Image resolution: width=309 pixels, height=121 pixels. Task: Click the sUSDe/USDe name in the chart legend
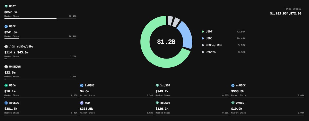pos(214,45)
